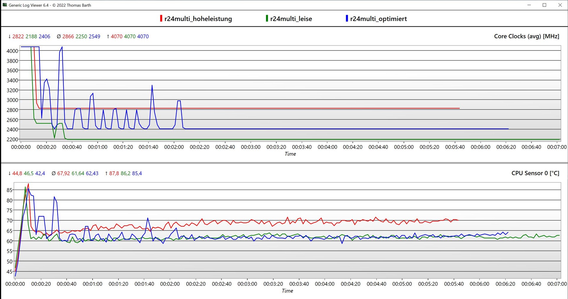
Task: Click the 00:03:00 time tick on Core Clocks chart
Action: pyautogui.click(x=251, y=147)
